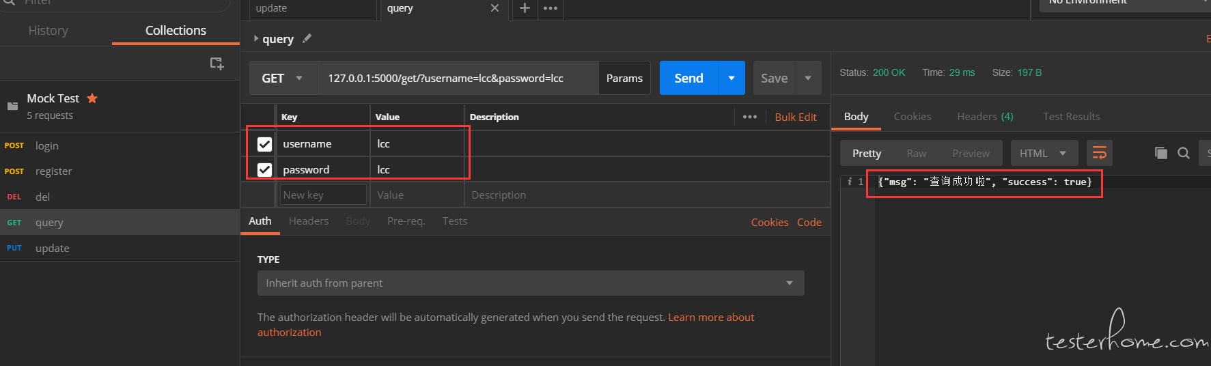
Task: Open the Code snippet link
Action: pos(809,222)
